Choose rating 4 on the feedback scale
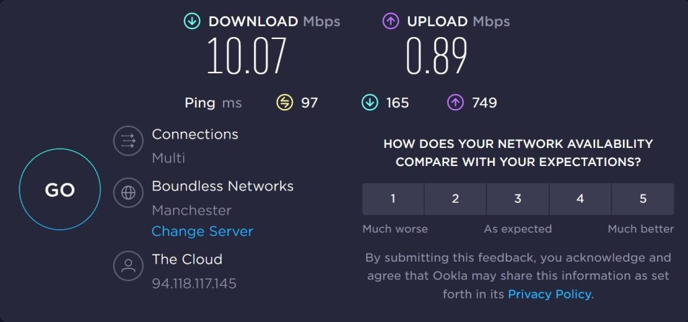 (580, 199)
